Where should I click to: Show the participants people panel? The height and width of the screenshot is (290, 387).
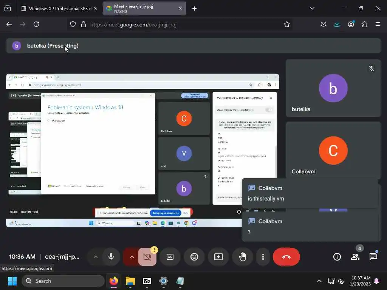click(355, 257)
